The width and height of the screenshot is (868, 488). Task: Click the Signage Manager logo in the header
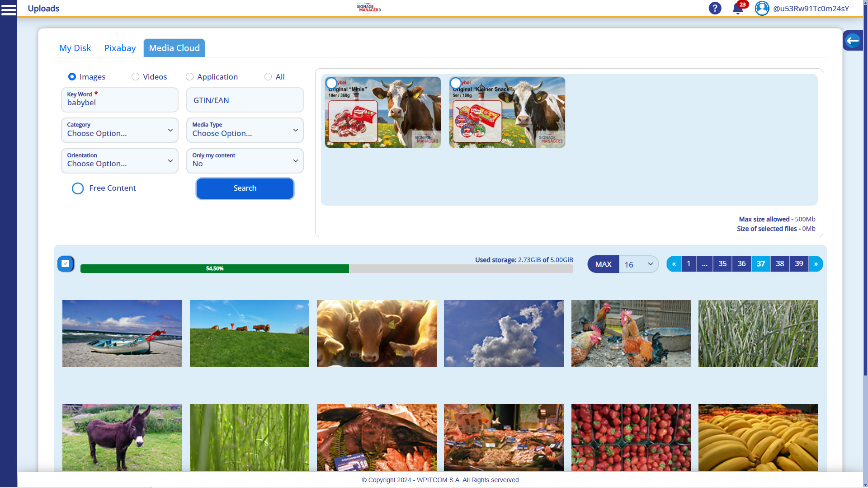(368, 8)
